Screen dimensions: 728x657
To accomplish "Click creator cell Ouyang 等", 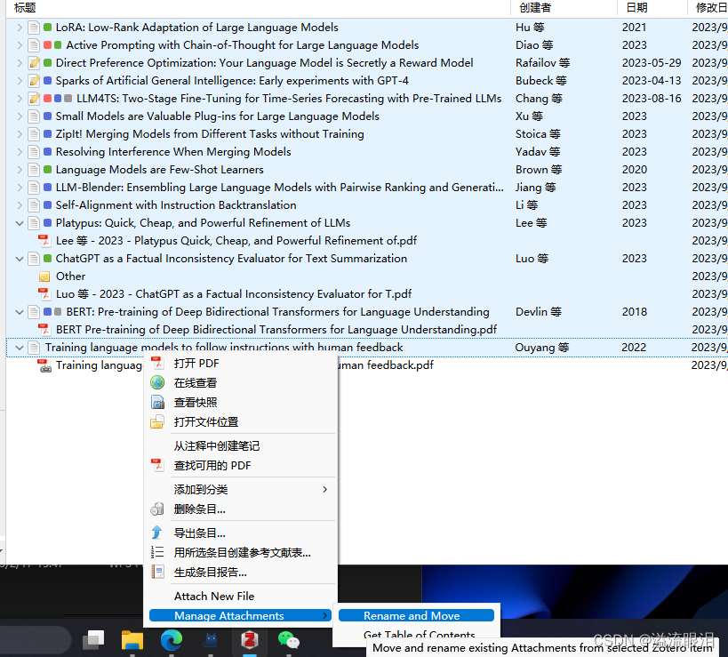I will pos(541,348).
